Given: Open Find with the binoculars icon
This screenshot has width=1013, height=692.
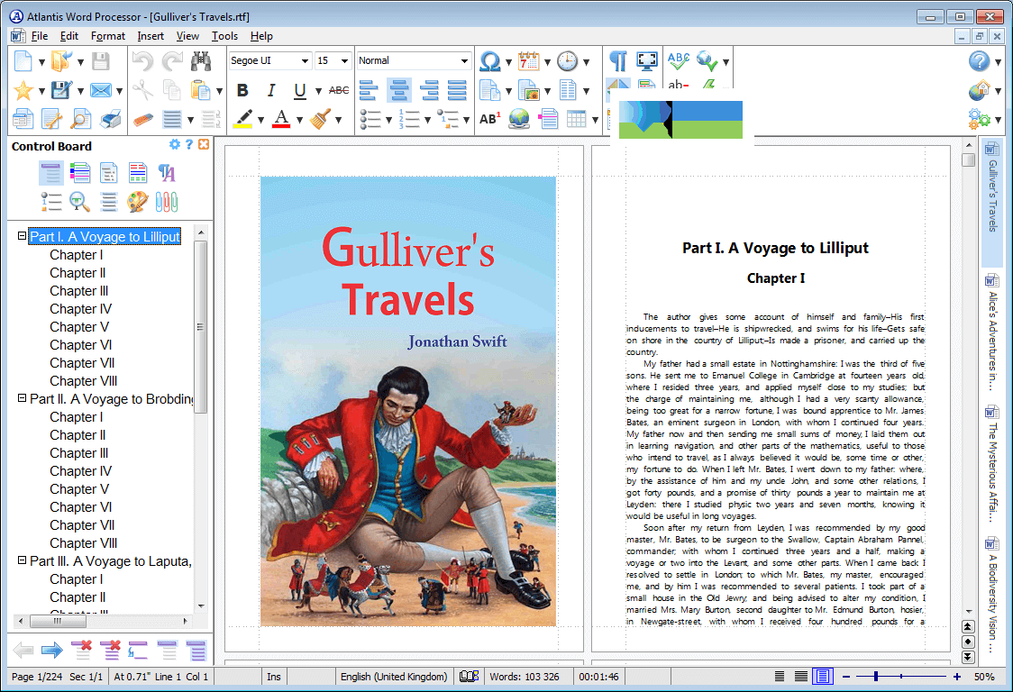Looking at the screenshot, I should 201,61.
